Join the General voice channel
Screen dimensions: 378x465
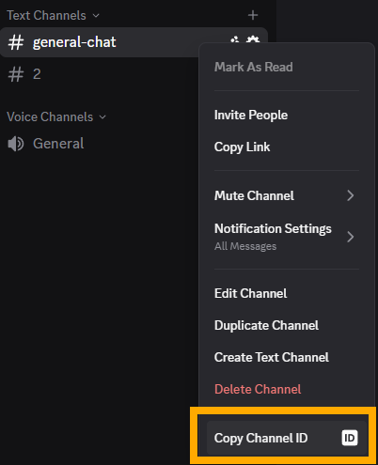[x=58, y=144]
